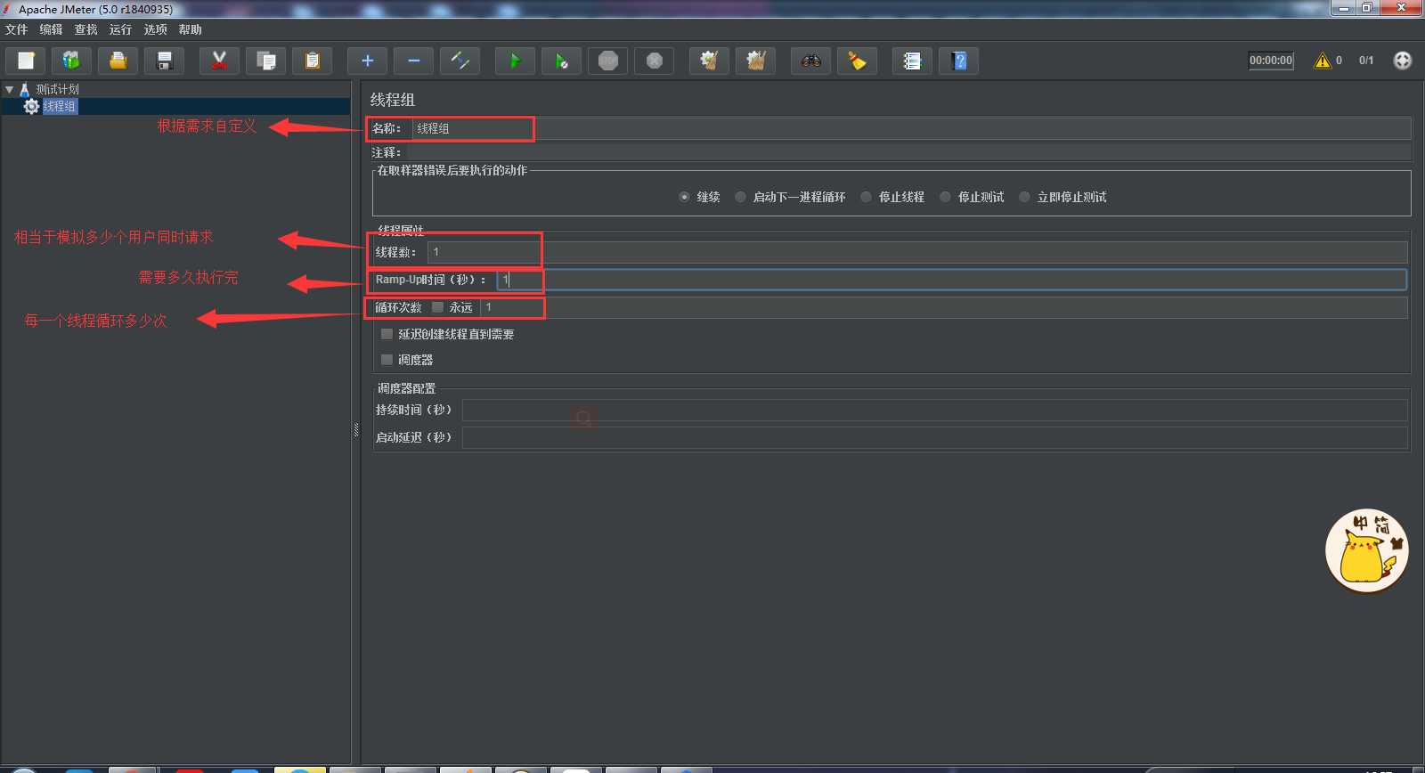Open the templates icon
This screenshot has height=773, width=1425.
71,61
